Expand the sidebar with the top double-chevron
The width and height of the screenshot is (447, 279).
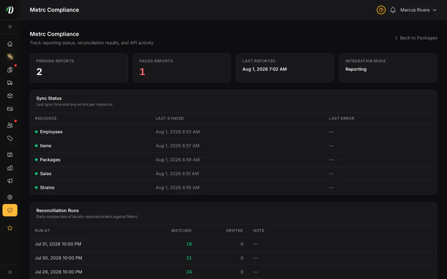[10, 27]
